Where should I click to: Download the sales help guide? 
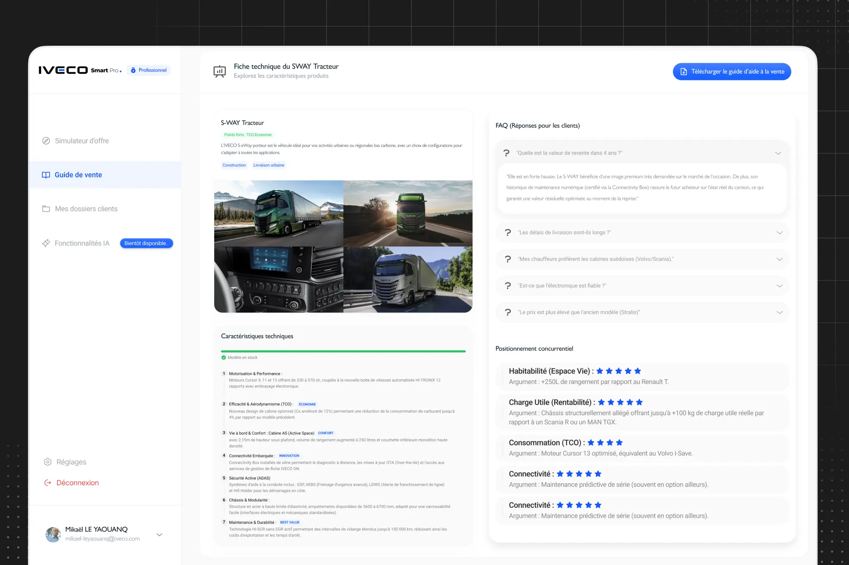732,72
